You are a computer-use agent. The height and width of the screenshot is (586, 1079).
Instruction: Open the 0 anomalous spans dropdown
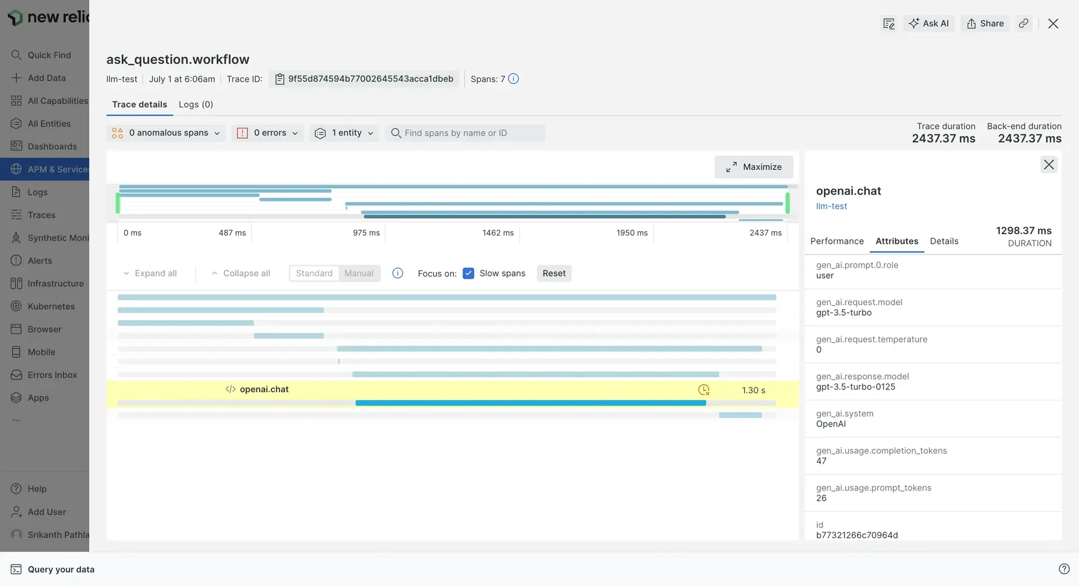166,133
